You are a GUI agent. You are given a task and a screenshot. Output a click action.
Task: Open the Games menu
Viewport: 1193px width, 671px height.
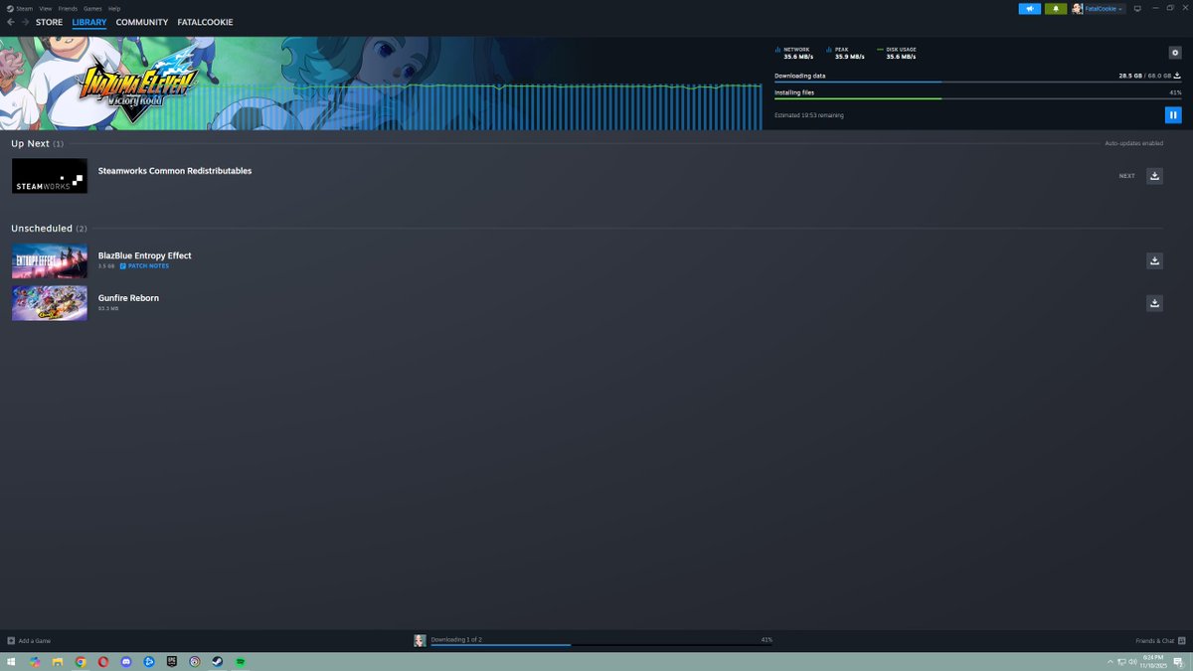point(92,8)
